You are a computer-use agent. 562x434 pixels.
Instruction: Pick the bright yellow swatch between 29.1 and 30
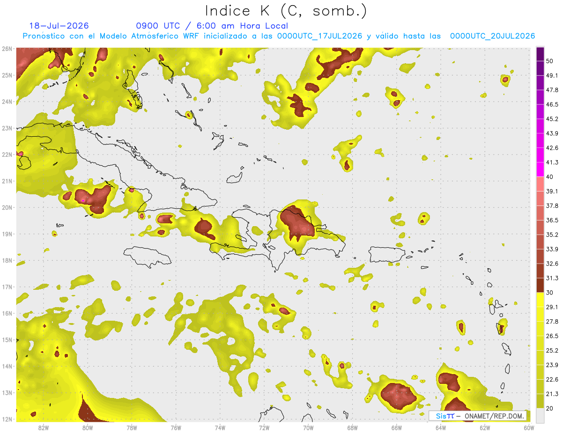(x=540, y=300)
